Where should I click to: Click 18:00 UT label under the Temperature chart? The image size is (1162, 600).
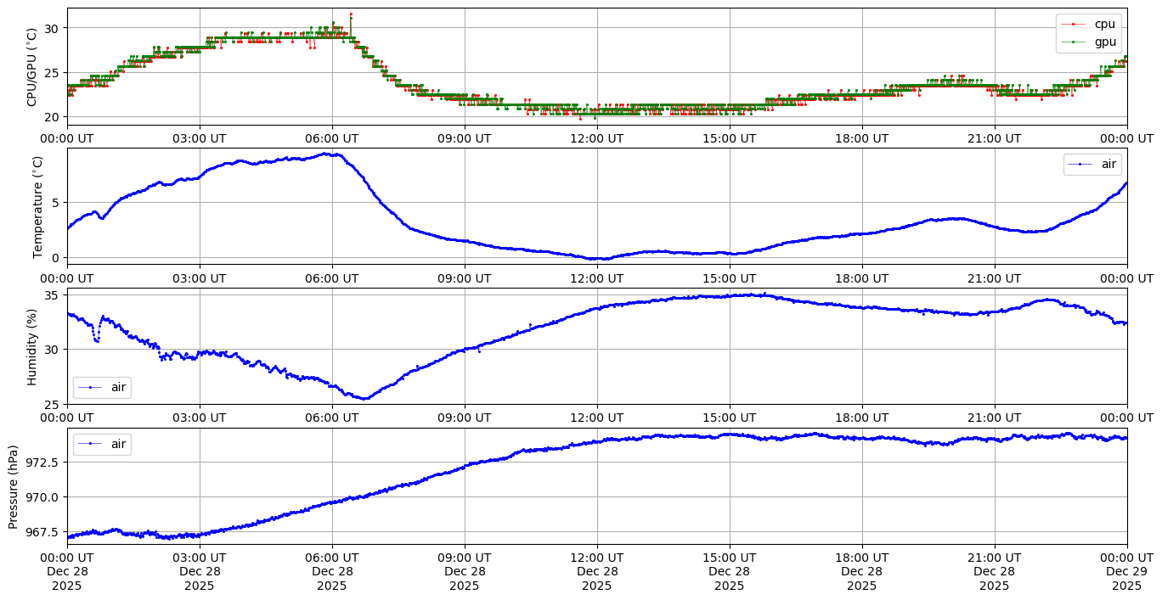pyautogui.click(x=861, y=278)
